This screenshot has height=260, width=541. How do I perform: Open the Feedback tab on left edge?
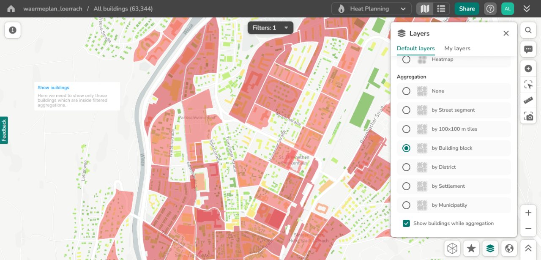(x=4, y=130)
